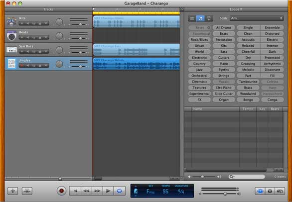Mute the Syn Bass track
The height and width of the screenshot is (202, 292).
point(28,51)
